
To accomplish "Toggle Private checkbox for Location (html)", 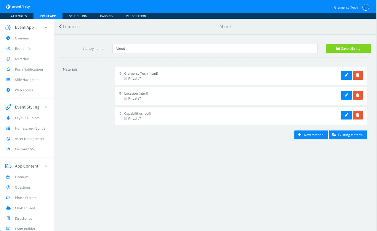I will pos(126,98).
